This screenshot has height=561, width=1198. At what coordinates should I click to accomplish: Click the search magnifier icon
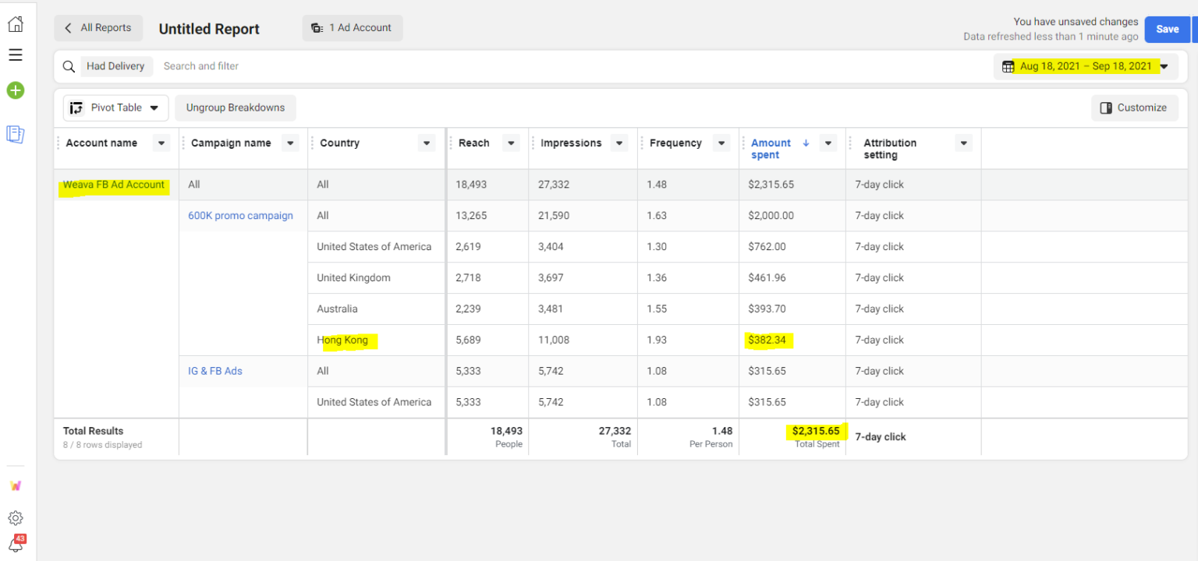[69, 66]
